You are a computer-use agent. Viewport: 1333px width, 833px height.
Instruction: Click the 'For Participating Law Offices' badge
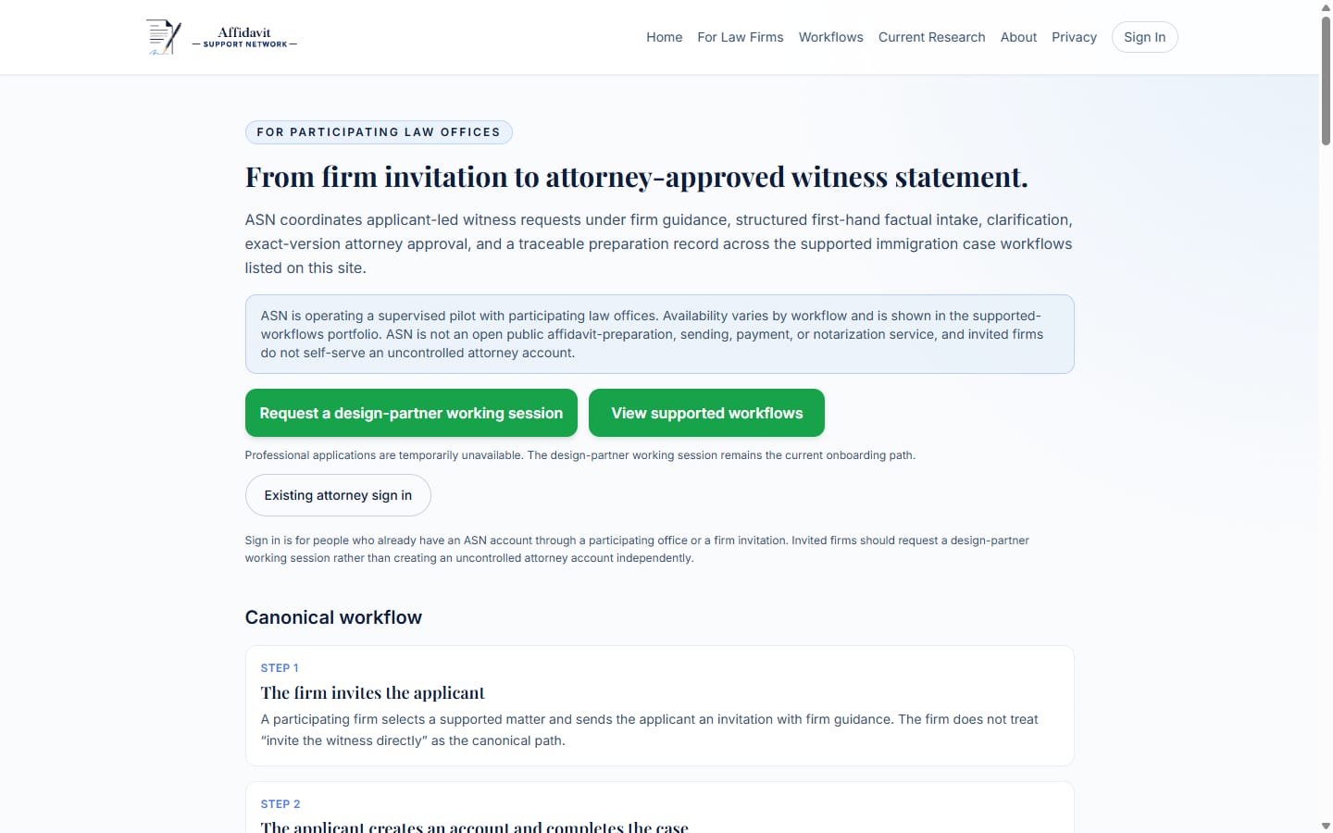379,132
